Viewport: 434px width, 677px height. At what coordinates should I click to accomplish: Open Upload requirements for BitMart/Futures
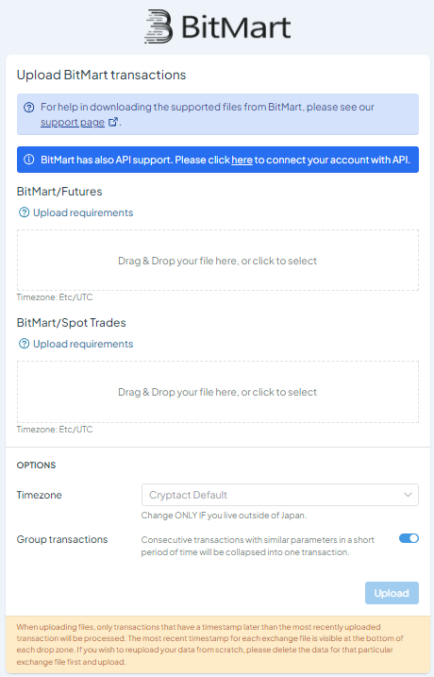pos(83,212)
